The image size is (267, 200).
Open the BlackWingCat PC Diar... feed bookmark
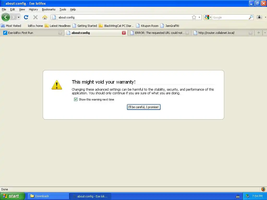(116, 26)
